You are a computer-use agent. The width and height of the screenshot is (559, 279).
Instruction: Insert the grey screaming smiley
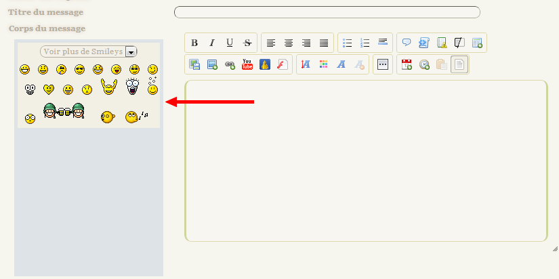(x=132, y=87)
